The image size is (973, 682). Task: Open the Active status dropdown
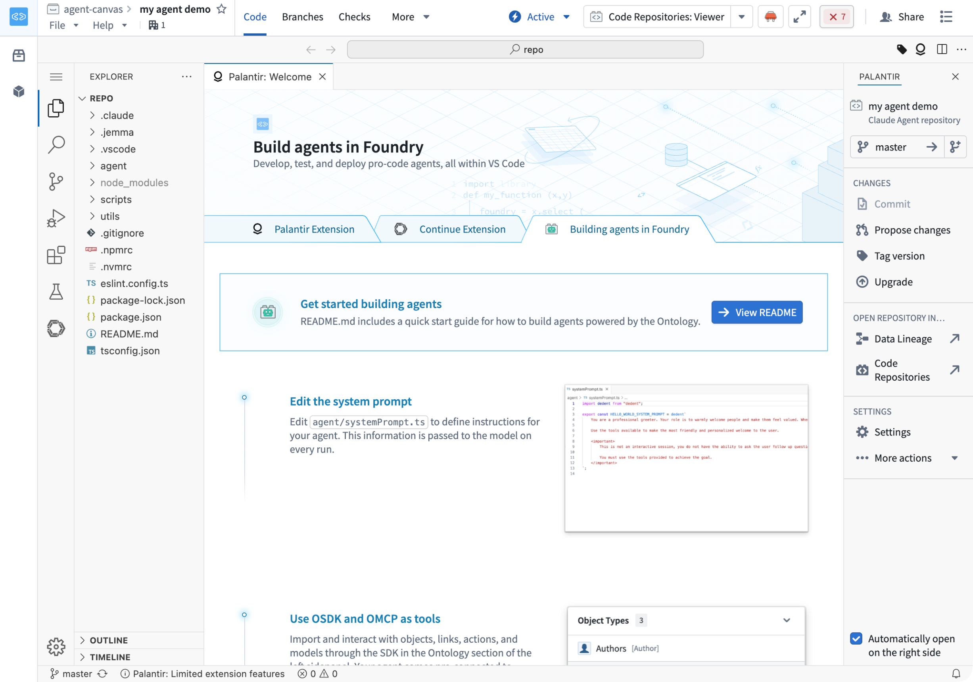[539, 17]
